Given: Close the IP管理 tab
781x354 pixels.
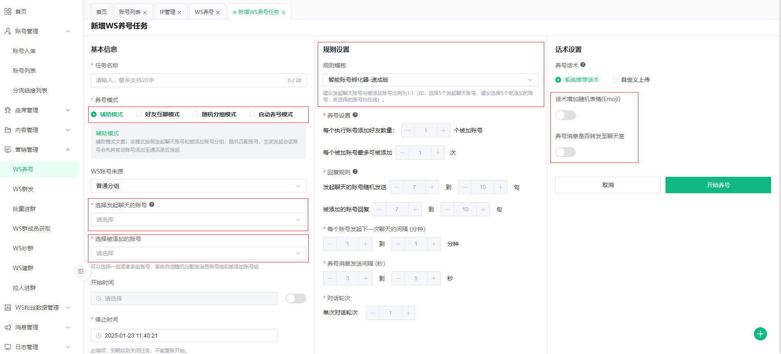Looking at the screenshot, I should pos(180,13).
